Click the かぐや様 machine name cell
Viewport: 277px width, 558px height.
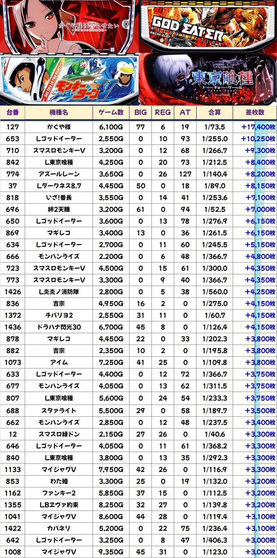point(59,127)
